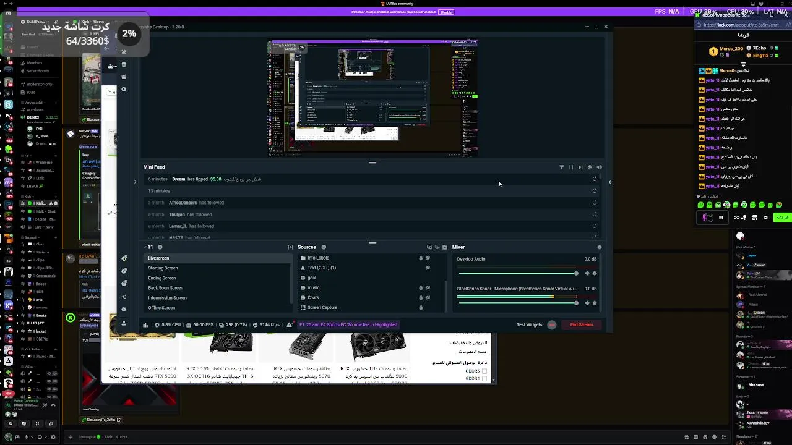Image resolution: width=792 pixels, height=445 pixels.
Task: Click the Streamlabs preview thumbnail
Action: [373, 98]
